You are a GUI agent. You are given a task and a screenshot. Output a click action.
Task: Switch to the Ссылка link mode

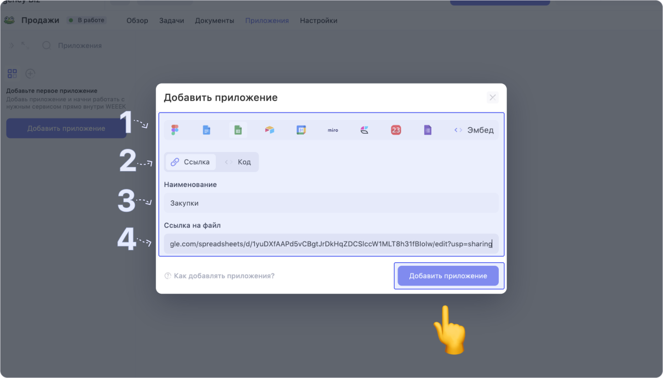point(191,162)
